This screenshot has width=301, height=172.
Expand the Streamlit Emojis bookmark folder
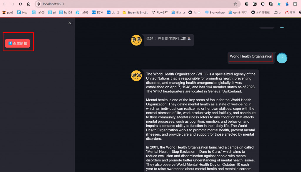point(135,12)
